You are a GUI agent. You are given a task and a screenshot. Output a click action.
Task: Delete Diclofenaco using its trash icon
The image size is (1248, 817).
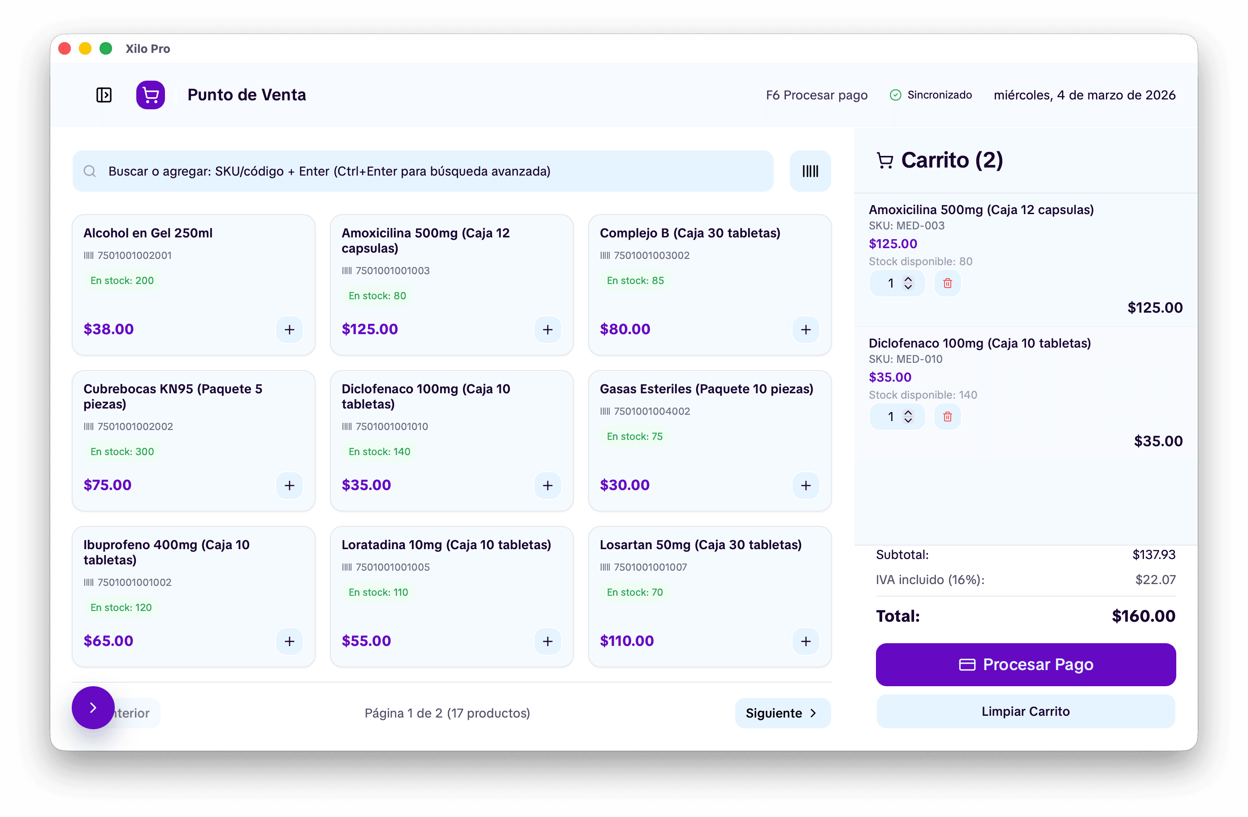pyautogui.click(x=948, y=417)
